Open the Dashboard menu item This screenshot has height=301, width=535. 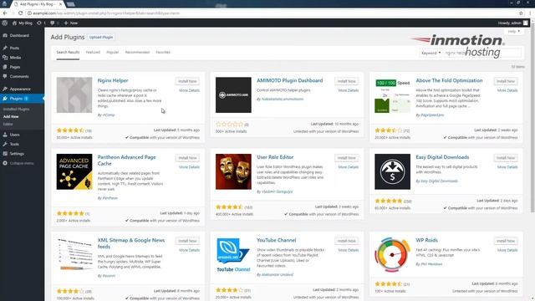tap(19, 35)
